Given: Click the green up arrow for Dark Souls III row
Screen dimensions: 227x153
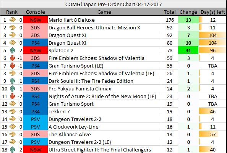Looking at the screenshot, I should 13,81.
